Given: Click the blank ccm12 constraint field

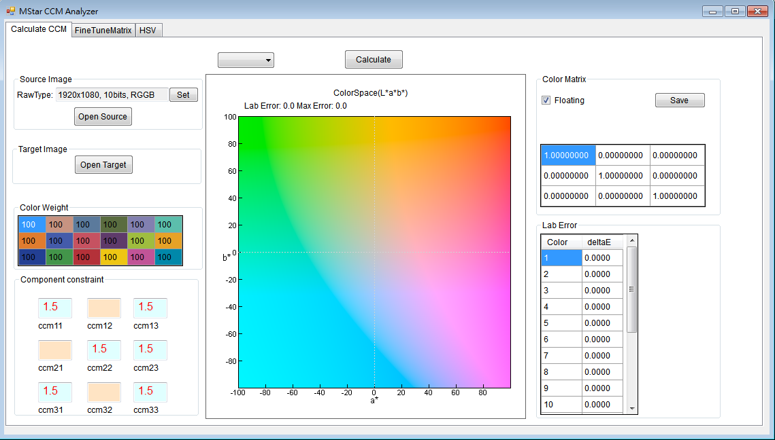Looking at the screenshot, I should 102,307.
